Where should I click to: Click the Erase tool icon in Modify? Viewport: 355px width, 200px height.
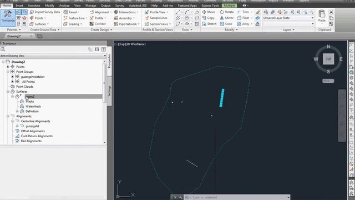[257, 12]
